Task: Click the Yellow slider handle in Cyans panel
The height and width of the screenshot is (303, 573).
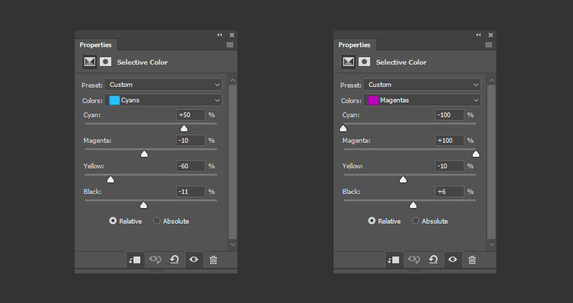Action: point(111,180)
